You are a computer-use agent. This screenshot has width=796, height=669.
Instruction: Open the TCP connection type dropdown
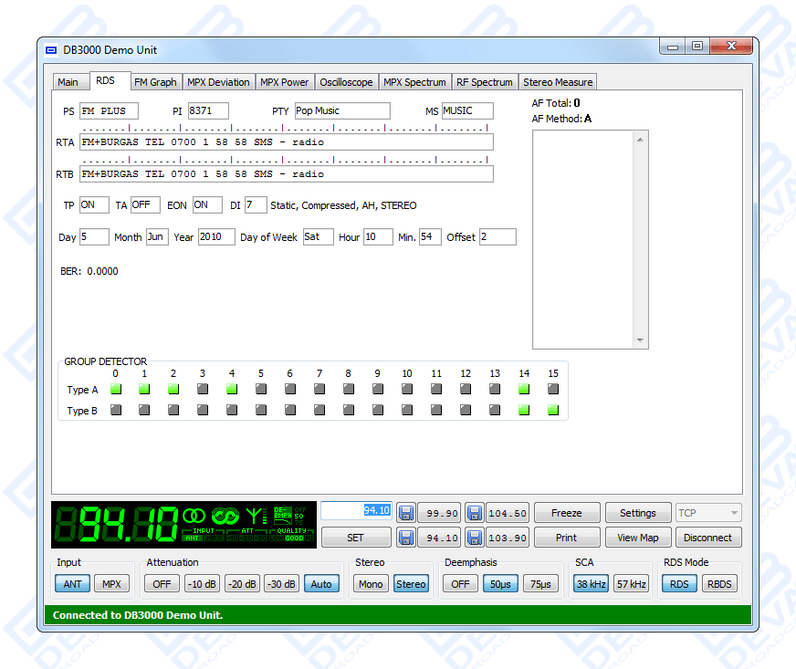point(708,513)
